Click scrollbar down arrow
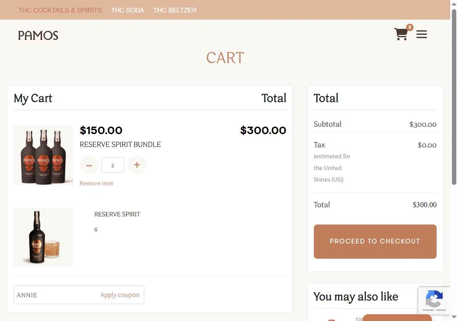This screenshot has height=321, width=458. point(454,317)
